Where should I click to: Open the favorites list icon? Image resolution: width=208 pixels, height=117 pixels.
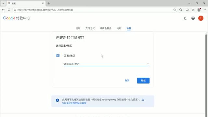coord(193,10)
